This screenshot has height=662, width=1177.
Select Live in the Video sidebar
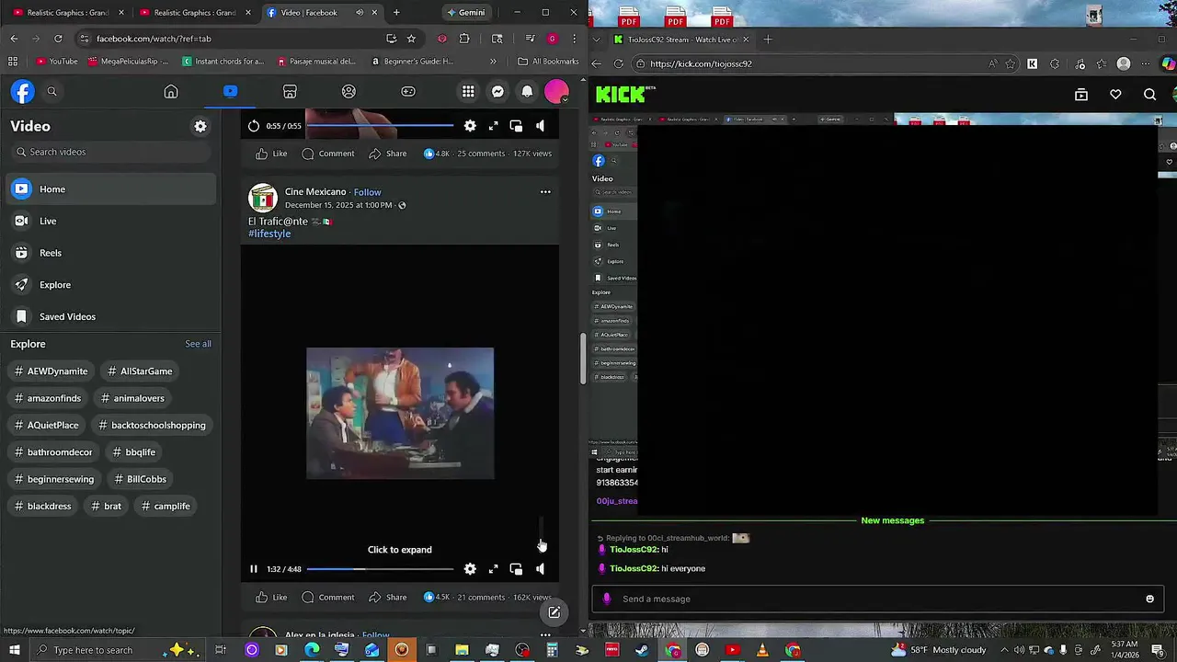[110, 221]
